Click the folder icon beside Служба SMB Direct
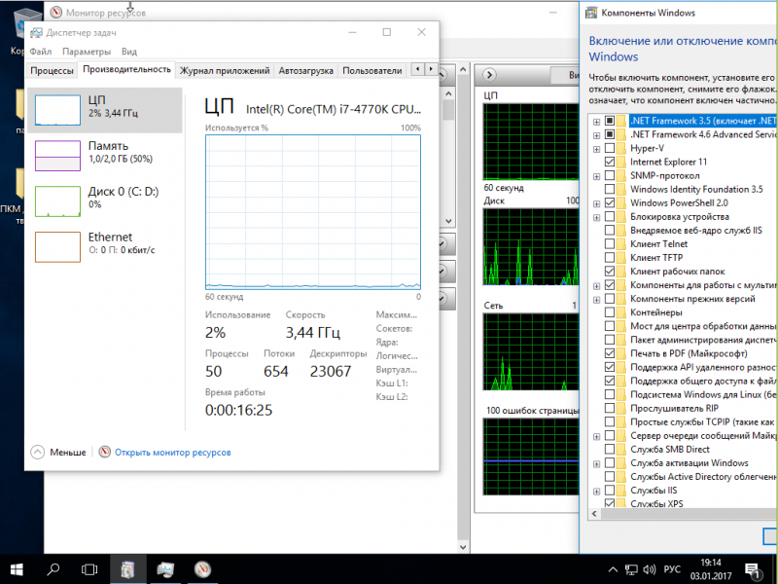Viewport: 778px width, 584px height. click(x=621, y=449)
